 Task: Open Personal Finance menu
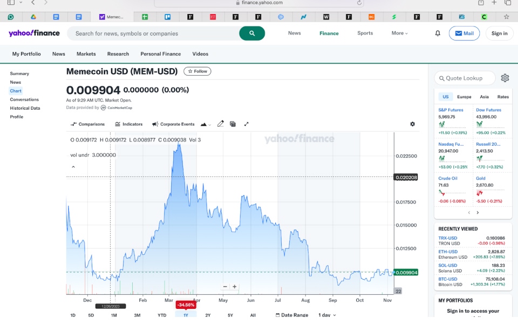coord(161,54)
